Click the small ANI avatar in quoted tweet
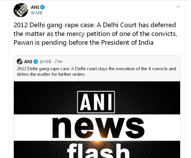Screen dimensions: 191x158 pyautogui.click(x=20, y=61)
